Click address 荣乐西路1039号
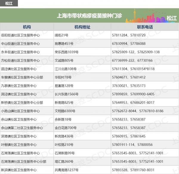The image size is (179, 174). click(x=67, y=52)
